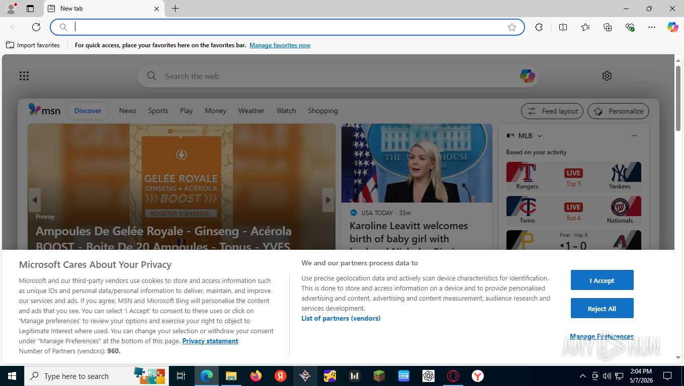Image resolution: width=684 pixels, height=386 pixels.
Task: Open a new tab with plus button
Action: 175,9
